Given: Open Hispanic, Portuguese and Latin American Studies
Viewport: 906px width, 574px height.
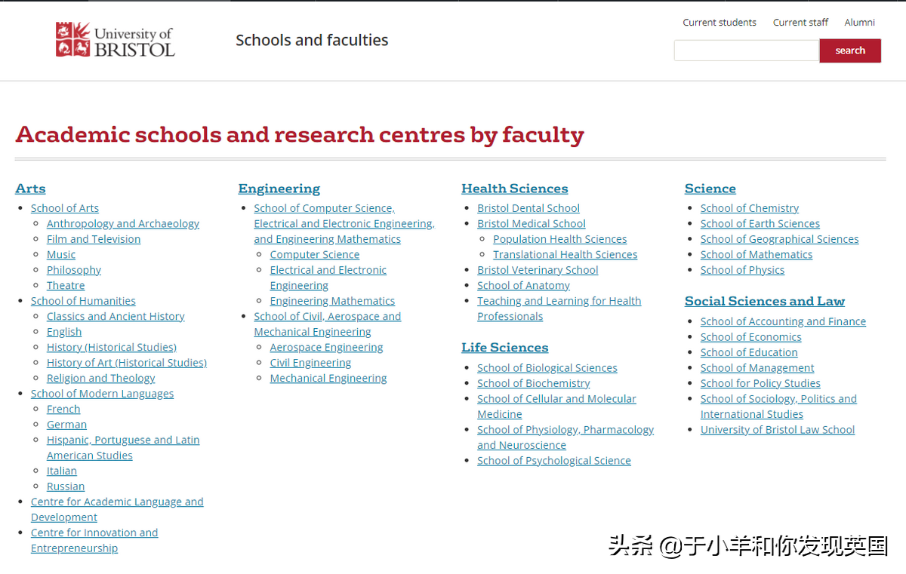Looking at the screenshot, I should (x=123, y=447).
